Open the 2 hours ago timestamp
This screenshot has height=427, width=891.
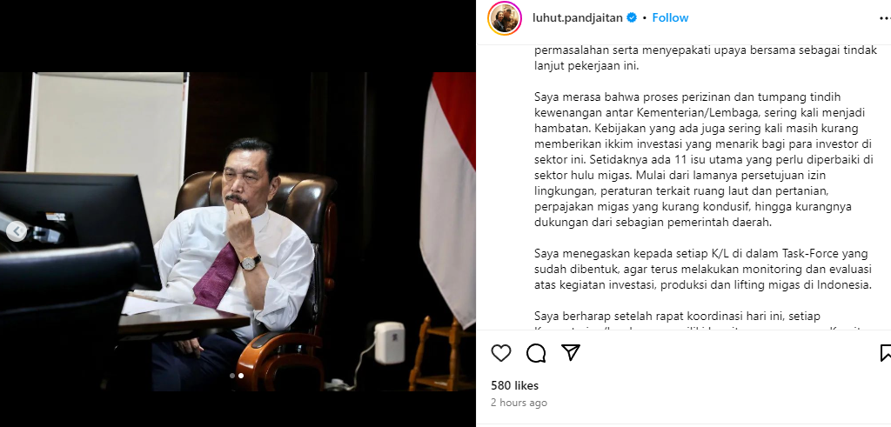coord(519,403)
